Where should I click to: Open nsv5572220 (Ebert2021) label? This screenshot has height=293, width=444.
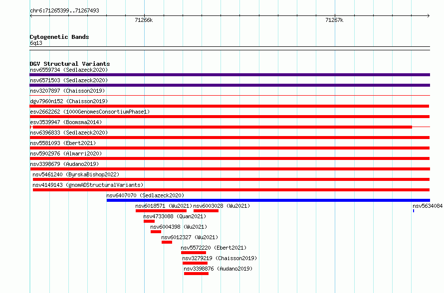(214, 248)
